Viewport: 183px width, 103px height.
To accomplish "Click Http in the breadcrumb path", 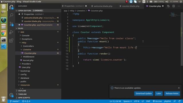I will pos(72,11).
